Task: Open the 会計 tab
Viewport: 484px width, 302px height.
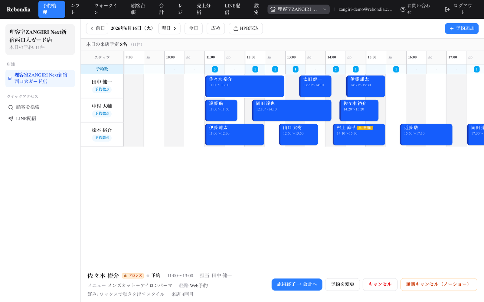Action: tap(162, 9)
